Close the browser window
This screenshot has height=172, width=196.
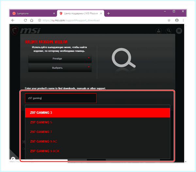(x=183, y=11)
